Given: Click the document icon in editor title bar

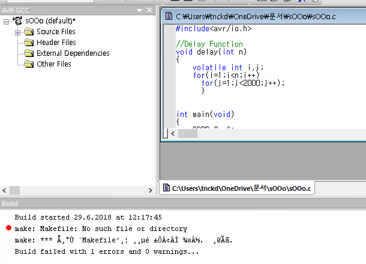Looking at the screenshot, I should [x=169, y=14].
